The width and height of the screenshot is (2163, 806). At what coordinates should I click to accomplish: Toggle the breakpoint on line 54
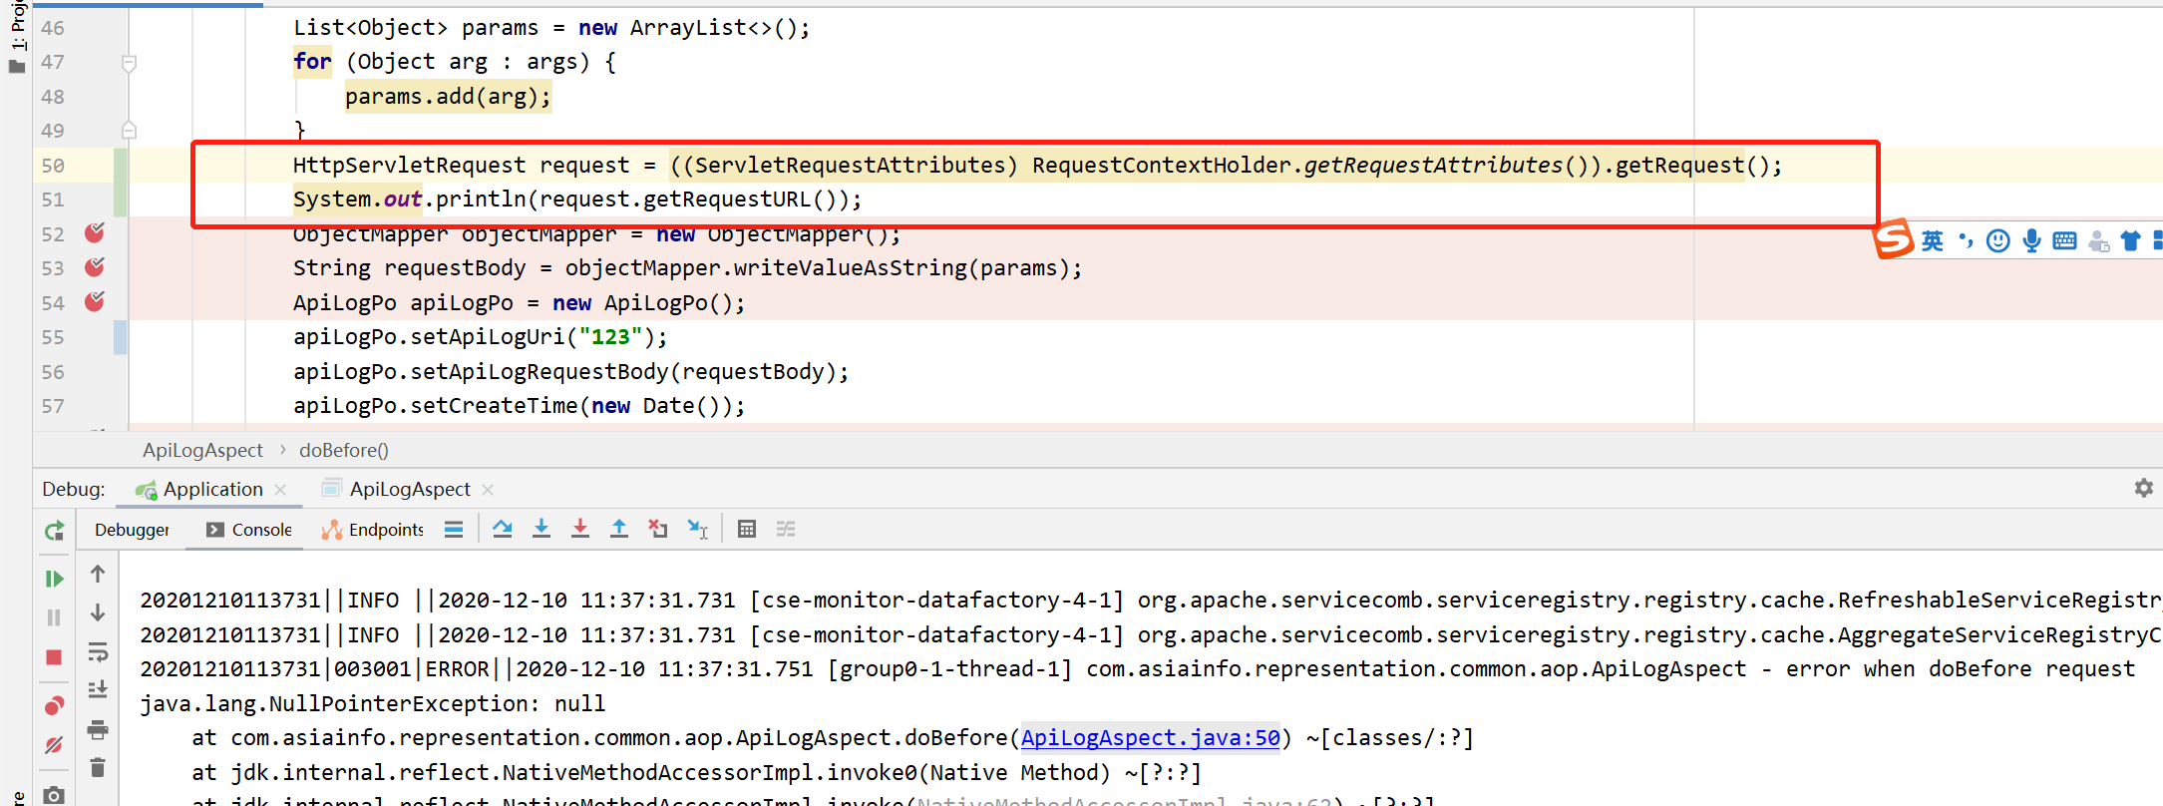[95, 302]
